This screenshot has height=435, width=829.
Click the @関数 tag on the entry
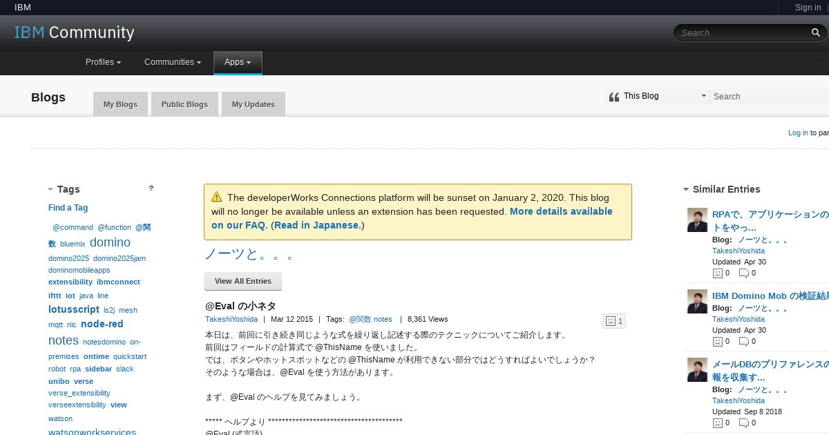(x=360, y=319)
